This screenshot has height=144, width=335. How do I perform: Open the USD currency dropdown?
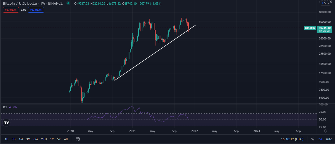coord(326,3)
